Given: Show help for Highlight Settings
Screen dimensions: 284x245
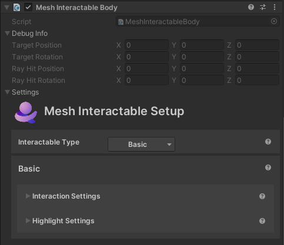Looking at the screenshot, I should click(x=262, y=221).
